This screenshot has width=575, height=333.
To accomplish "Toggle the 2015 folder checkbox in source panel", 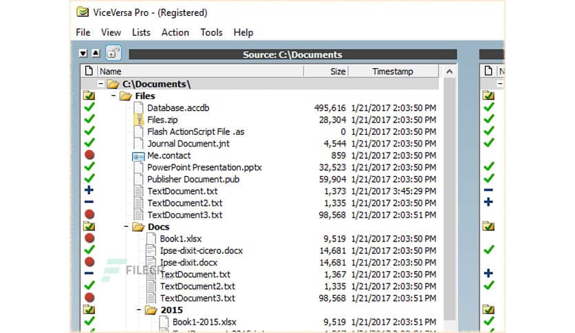I will [x=89, y=310].
